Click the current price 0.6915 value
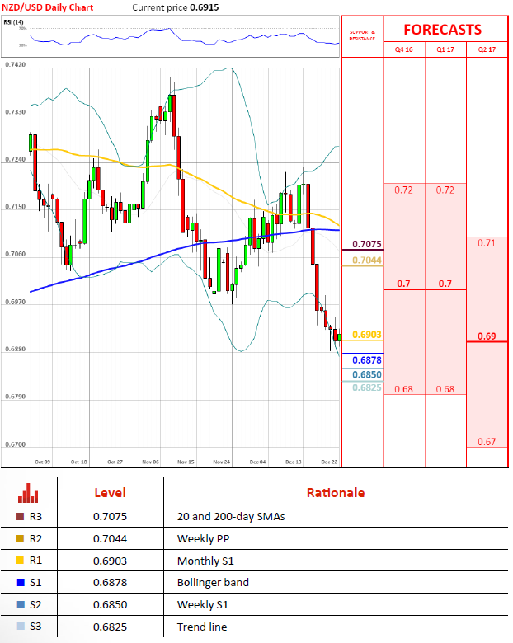Image resolution: width=513 pixels, height=643 pixels. pos(205,7)
